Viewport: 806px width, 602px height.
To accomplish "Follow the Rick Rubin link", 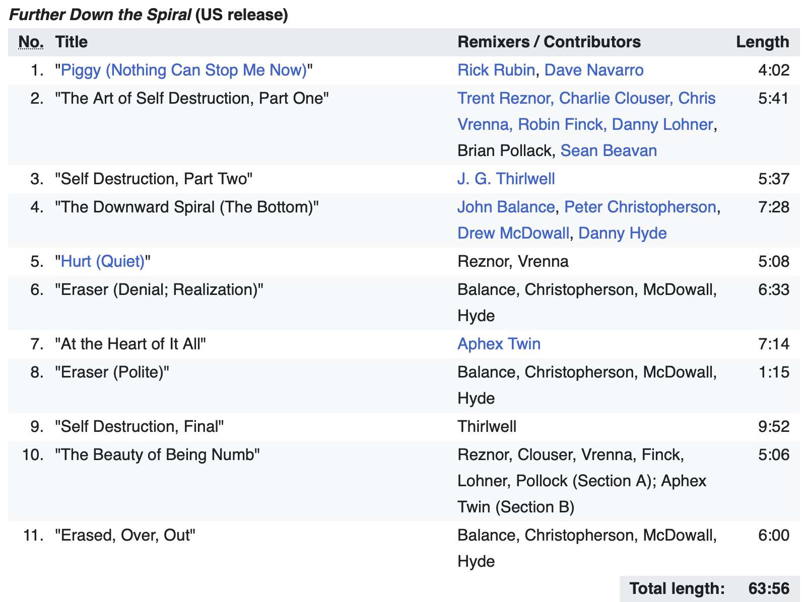I will tap(496, 70).
